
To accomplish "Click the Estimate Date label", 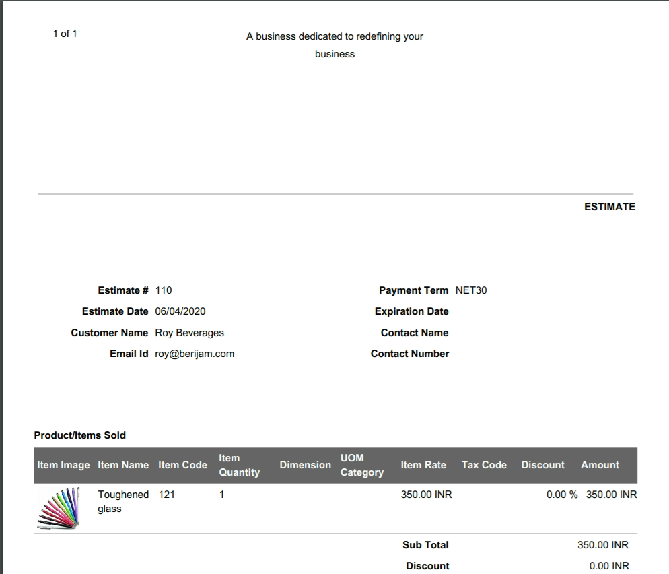I will pos(115,311).
